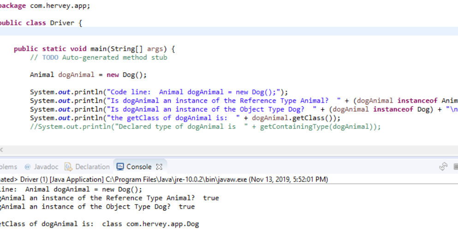This screenshot has width=458, height=240.
Task: Click the string mentioning 'Reference Type Animal?'
Action: click(224, 100)
